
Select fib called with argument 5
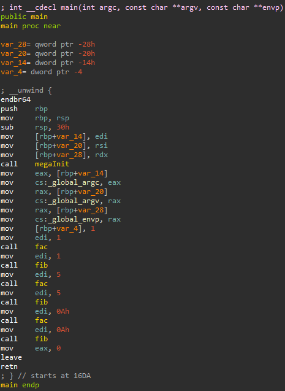point(41,302)
